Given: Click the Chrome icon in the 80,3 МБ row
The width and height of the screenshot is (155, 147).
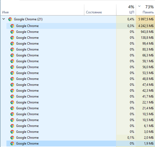Looking at the screenshot, I should coord(12,49).
